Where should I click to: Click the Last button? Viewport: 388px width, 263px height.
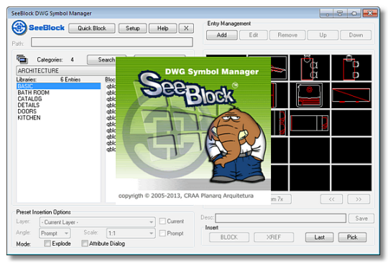click(x=320, y=237)
